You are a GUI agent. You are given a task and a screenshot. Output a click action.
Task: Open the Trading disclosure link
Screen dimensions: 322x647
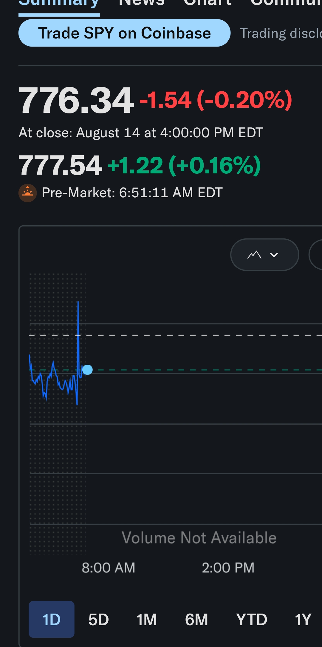(281, 33)
